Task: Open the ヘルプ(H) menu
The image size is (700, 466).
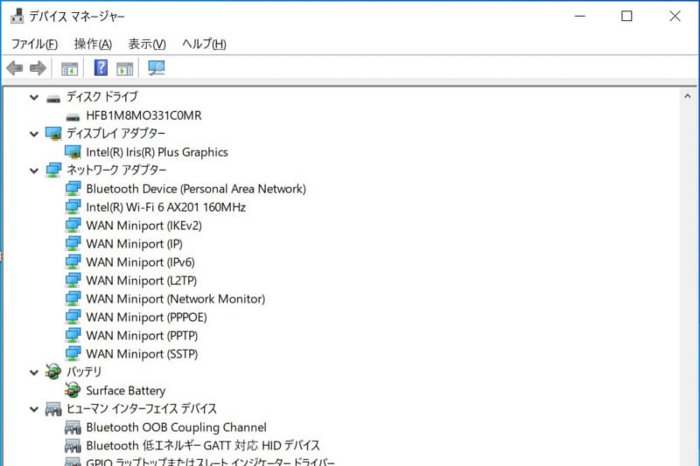Action: (x=204, y=44)
